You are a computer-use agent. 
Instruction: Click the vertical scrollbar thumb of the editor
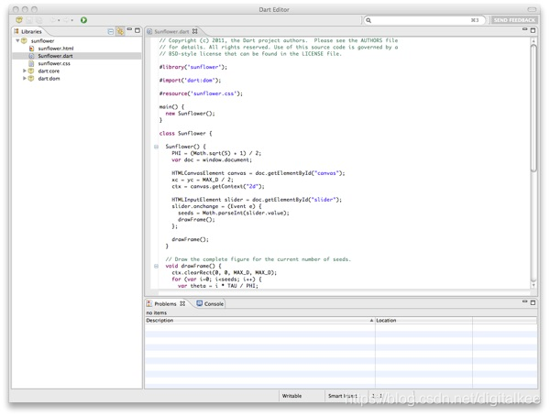pyautogui.click(x=533, y=108)
